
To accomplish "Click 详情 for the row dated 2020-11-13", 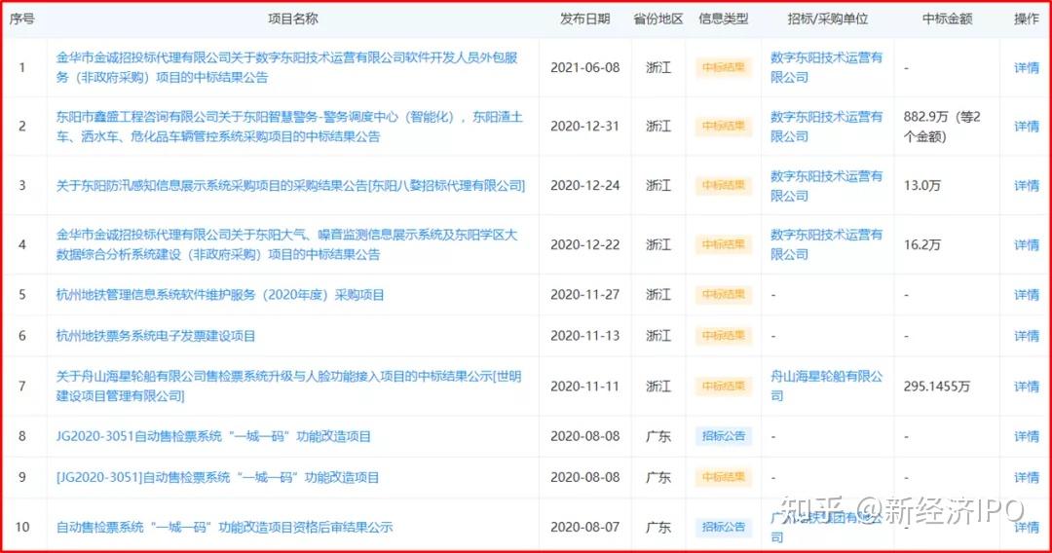I will [1026, 336].
